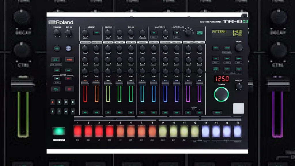Click the green-ringed TEMPO knob
This screenshot has height=166, width=295.
pos(221,94)
